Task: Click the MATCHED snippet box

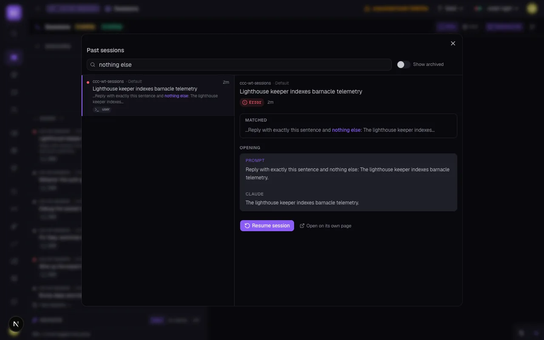Action: pyautogui.click(x=348, y=126)
